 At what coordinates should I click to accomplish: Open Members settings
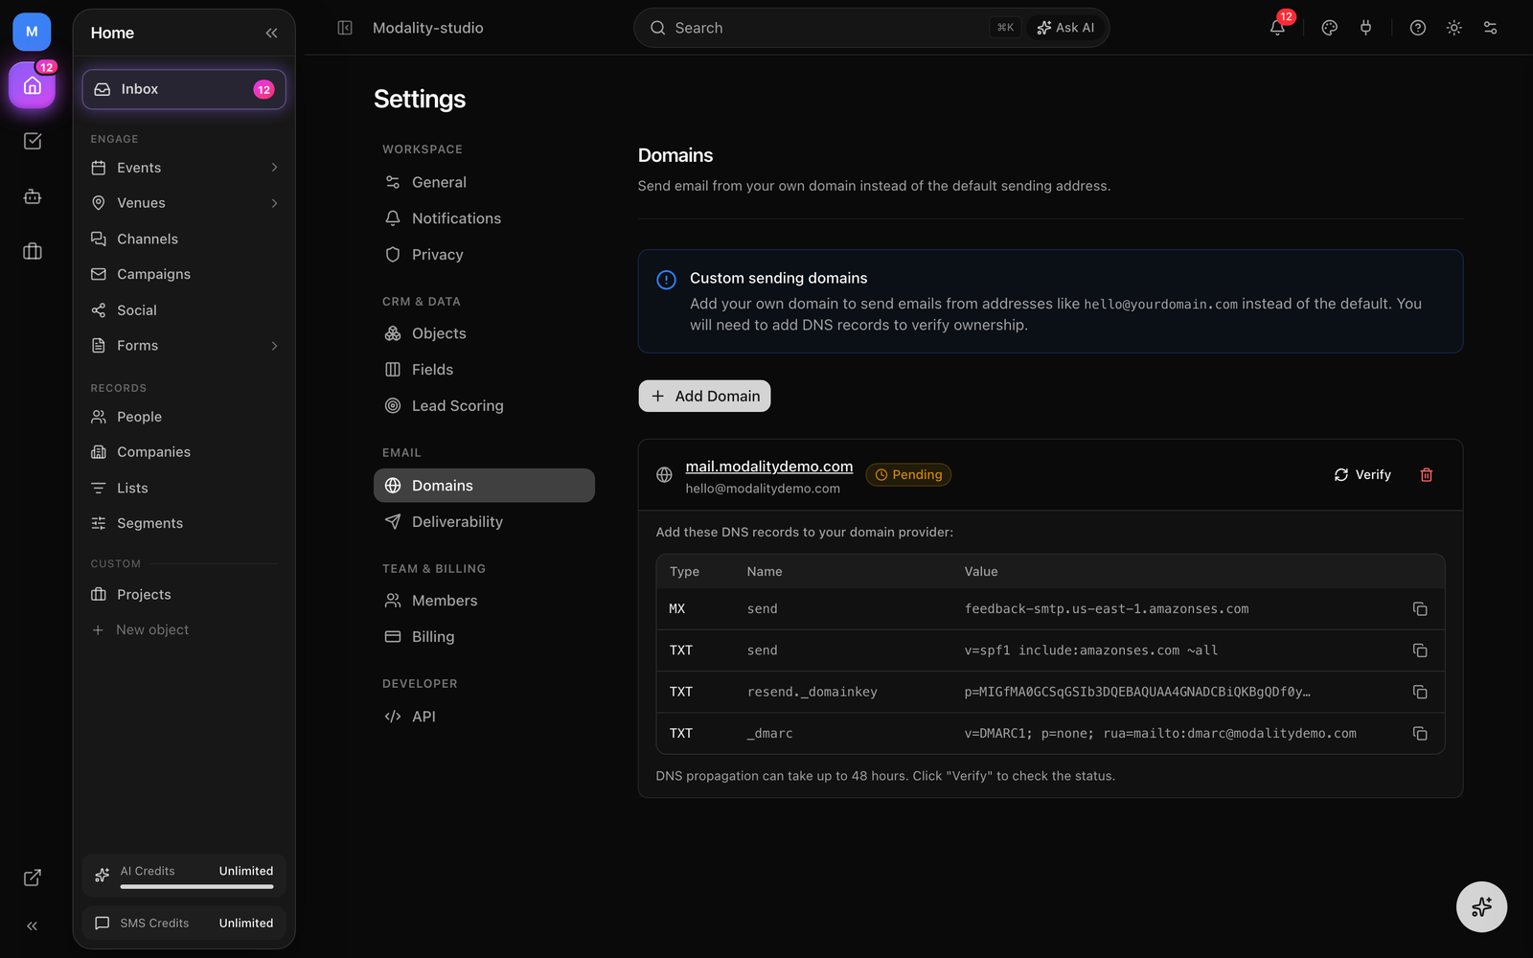484,601
